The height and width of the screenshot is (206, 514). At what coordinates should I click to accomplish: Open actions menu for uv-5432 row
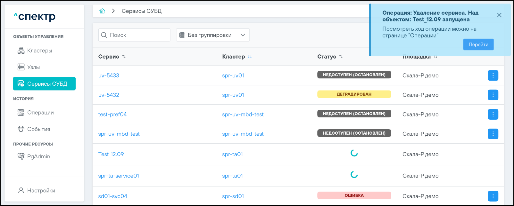click(493, 95)
